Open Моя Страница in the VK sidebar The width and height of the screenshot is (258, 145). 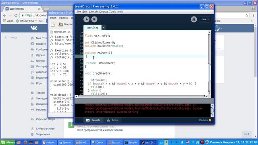pos(39,38)
